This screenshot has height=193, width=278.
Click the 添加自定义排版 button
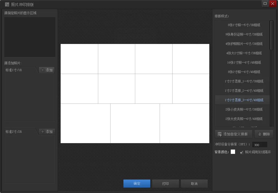point(233,134)
